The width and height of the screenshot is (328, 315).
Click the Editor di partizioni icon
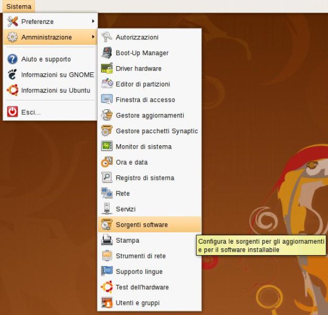pos(107,84)
